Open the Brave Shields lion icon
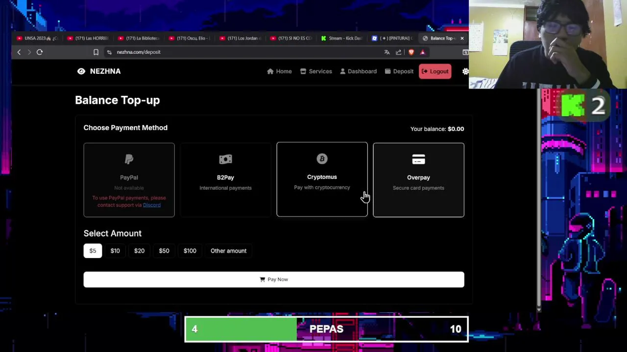The width and height of the screenshot is (627, 352). tap(411, 52)
